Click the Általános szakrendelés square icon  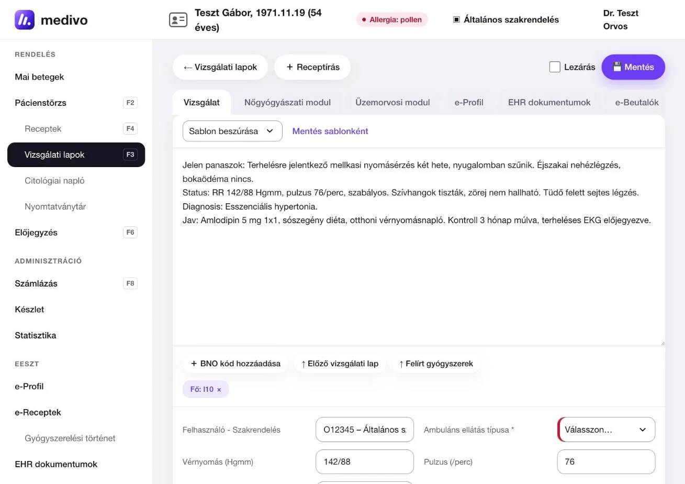click(x=456, y=19)
